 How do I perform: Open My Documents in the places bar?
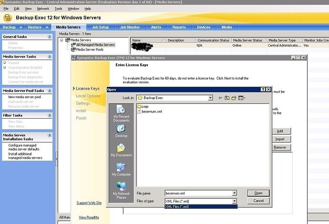pyautogui.click(x=121, y=150)
